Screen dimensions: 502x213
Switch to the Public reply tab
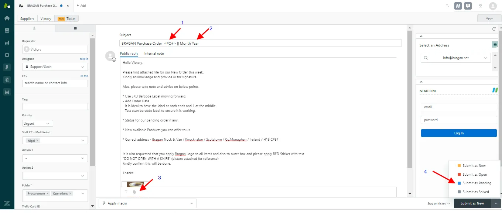pyautogui.click(x=129, y=54)
